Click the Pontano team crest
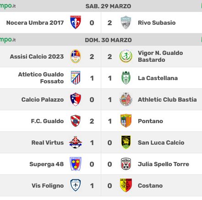202x200 pixels. (x=126, y=121)
